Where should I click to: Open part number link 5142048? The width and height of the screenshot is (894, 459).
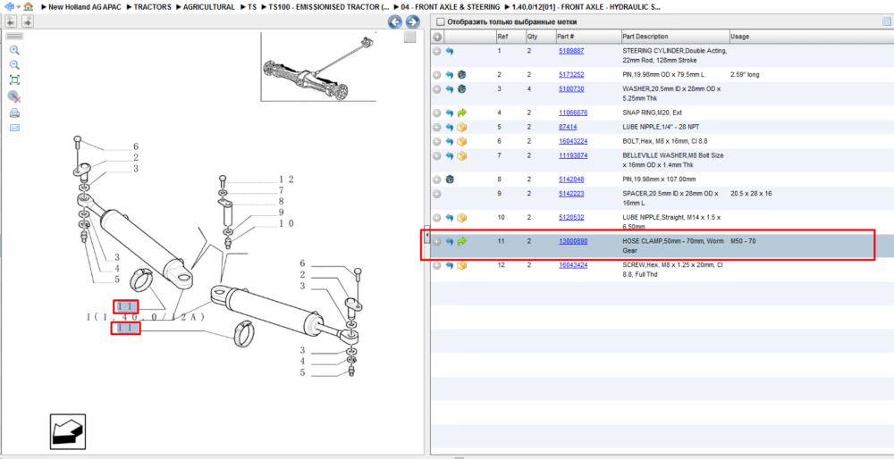click(571, 179)
